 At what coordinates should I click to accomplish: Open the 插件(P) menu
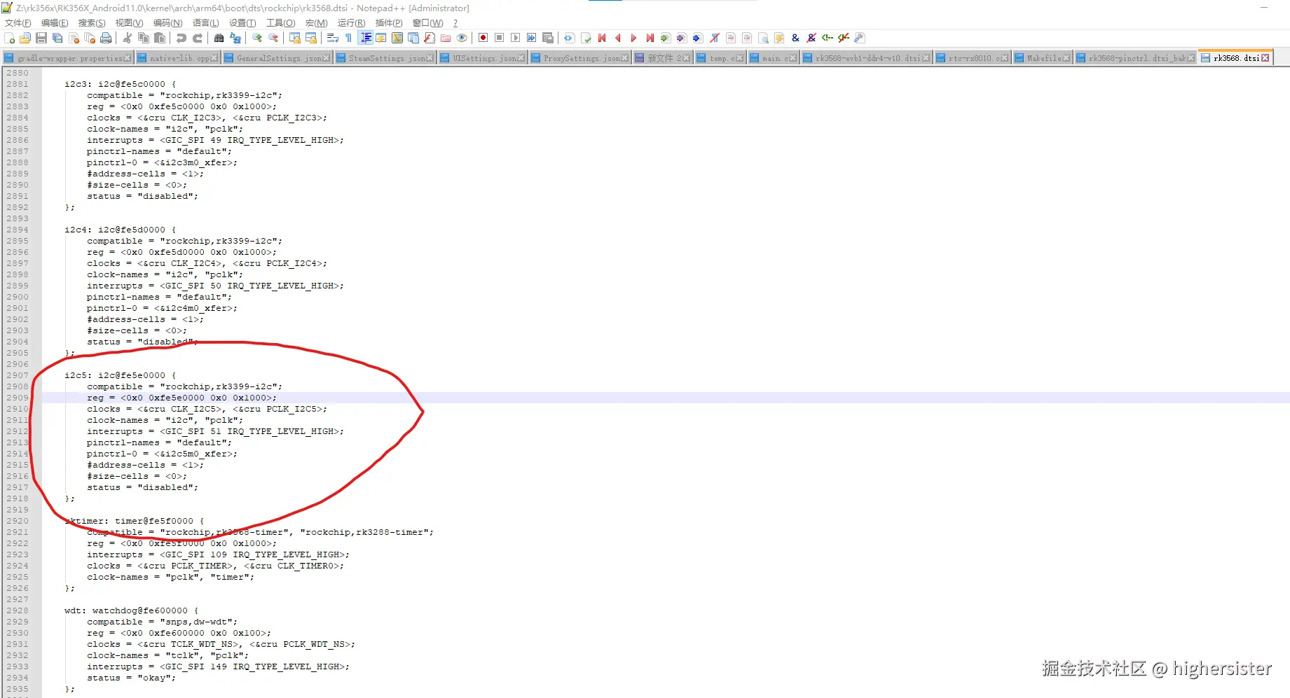[389, 23]
